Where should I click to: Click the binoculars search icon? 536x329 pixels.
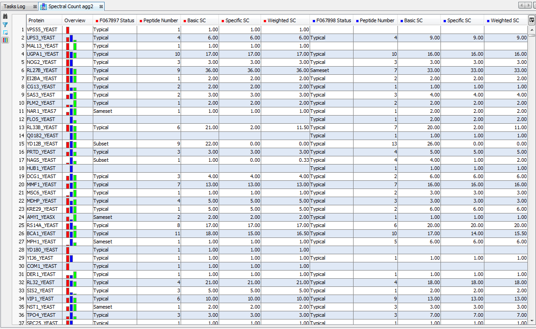coord(5,16)
